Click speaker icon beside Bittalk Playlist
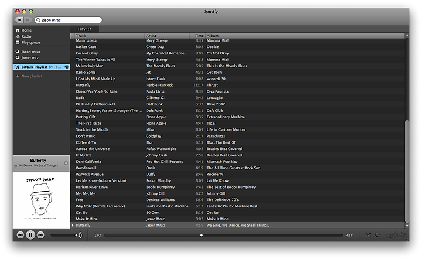The height and width of the screenshot is (259, 422). [66, 67]
